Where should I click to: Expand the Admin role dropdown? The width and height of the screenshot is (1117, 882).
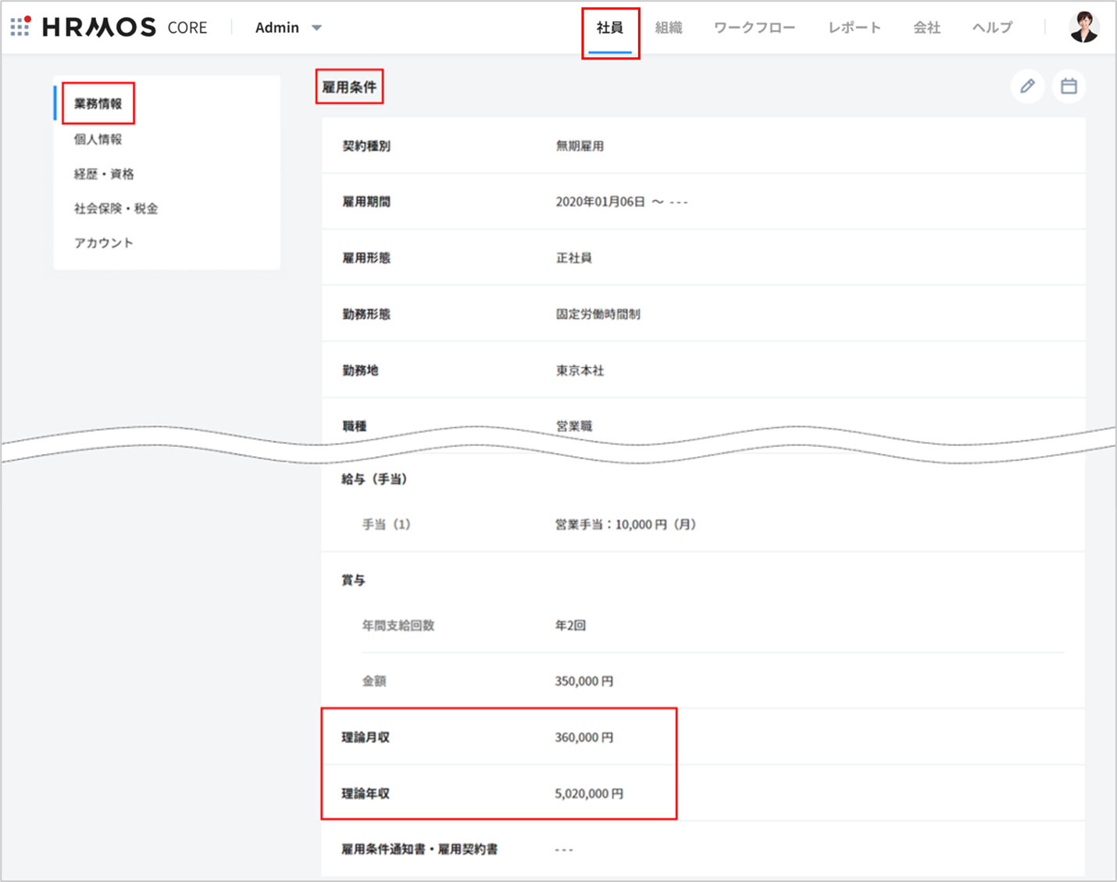point(288,27)
